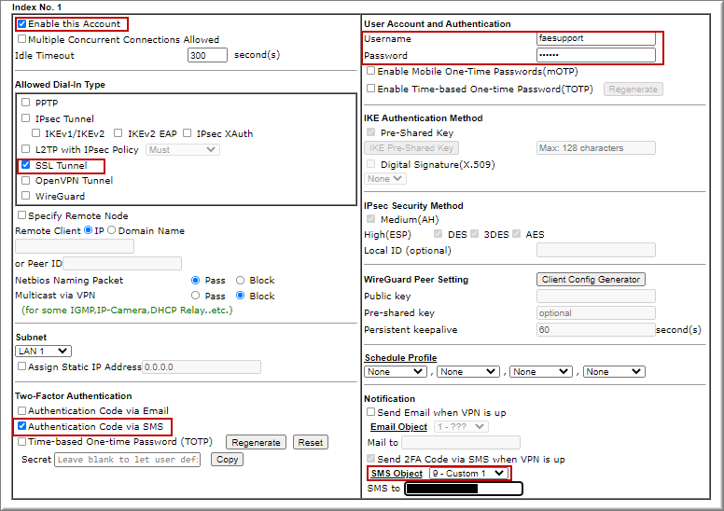This screenshot has width=724, height=511.
Task: Click the Two-Factor Regenerate button
Action: coord(256,442)
